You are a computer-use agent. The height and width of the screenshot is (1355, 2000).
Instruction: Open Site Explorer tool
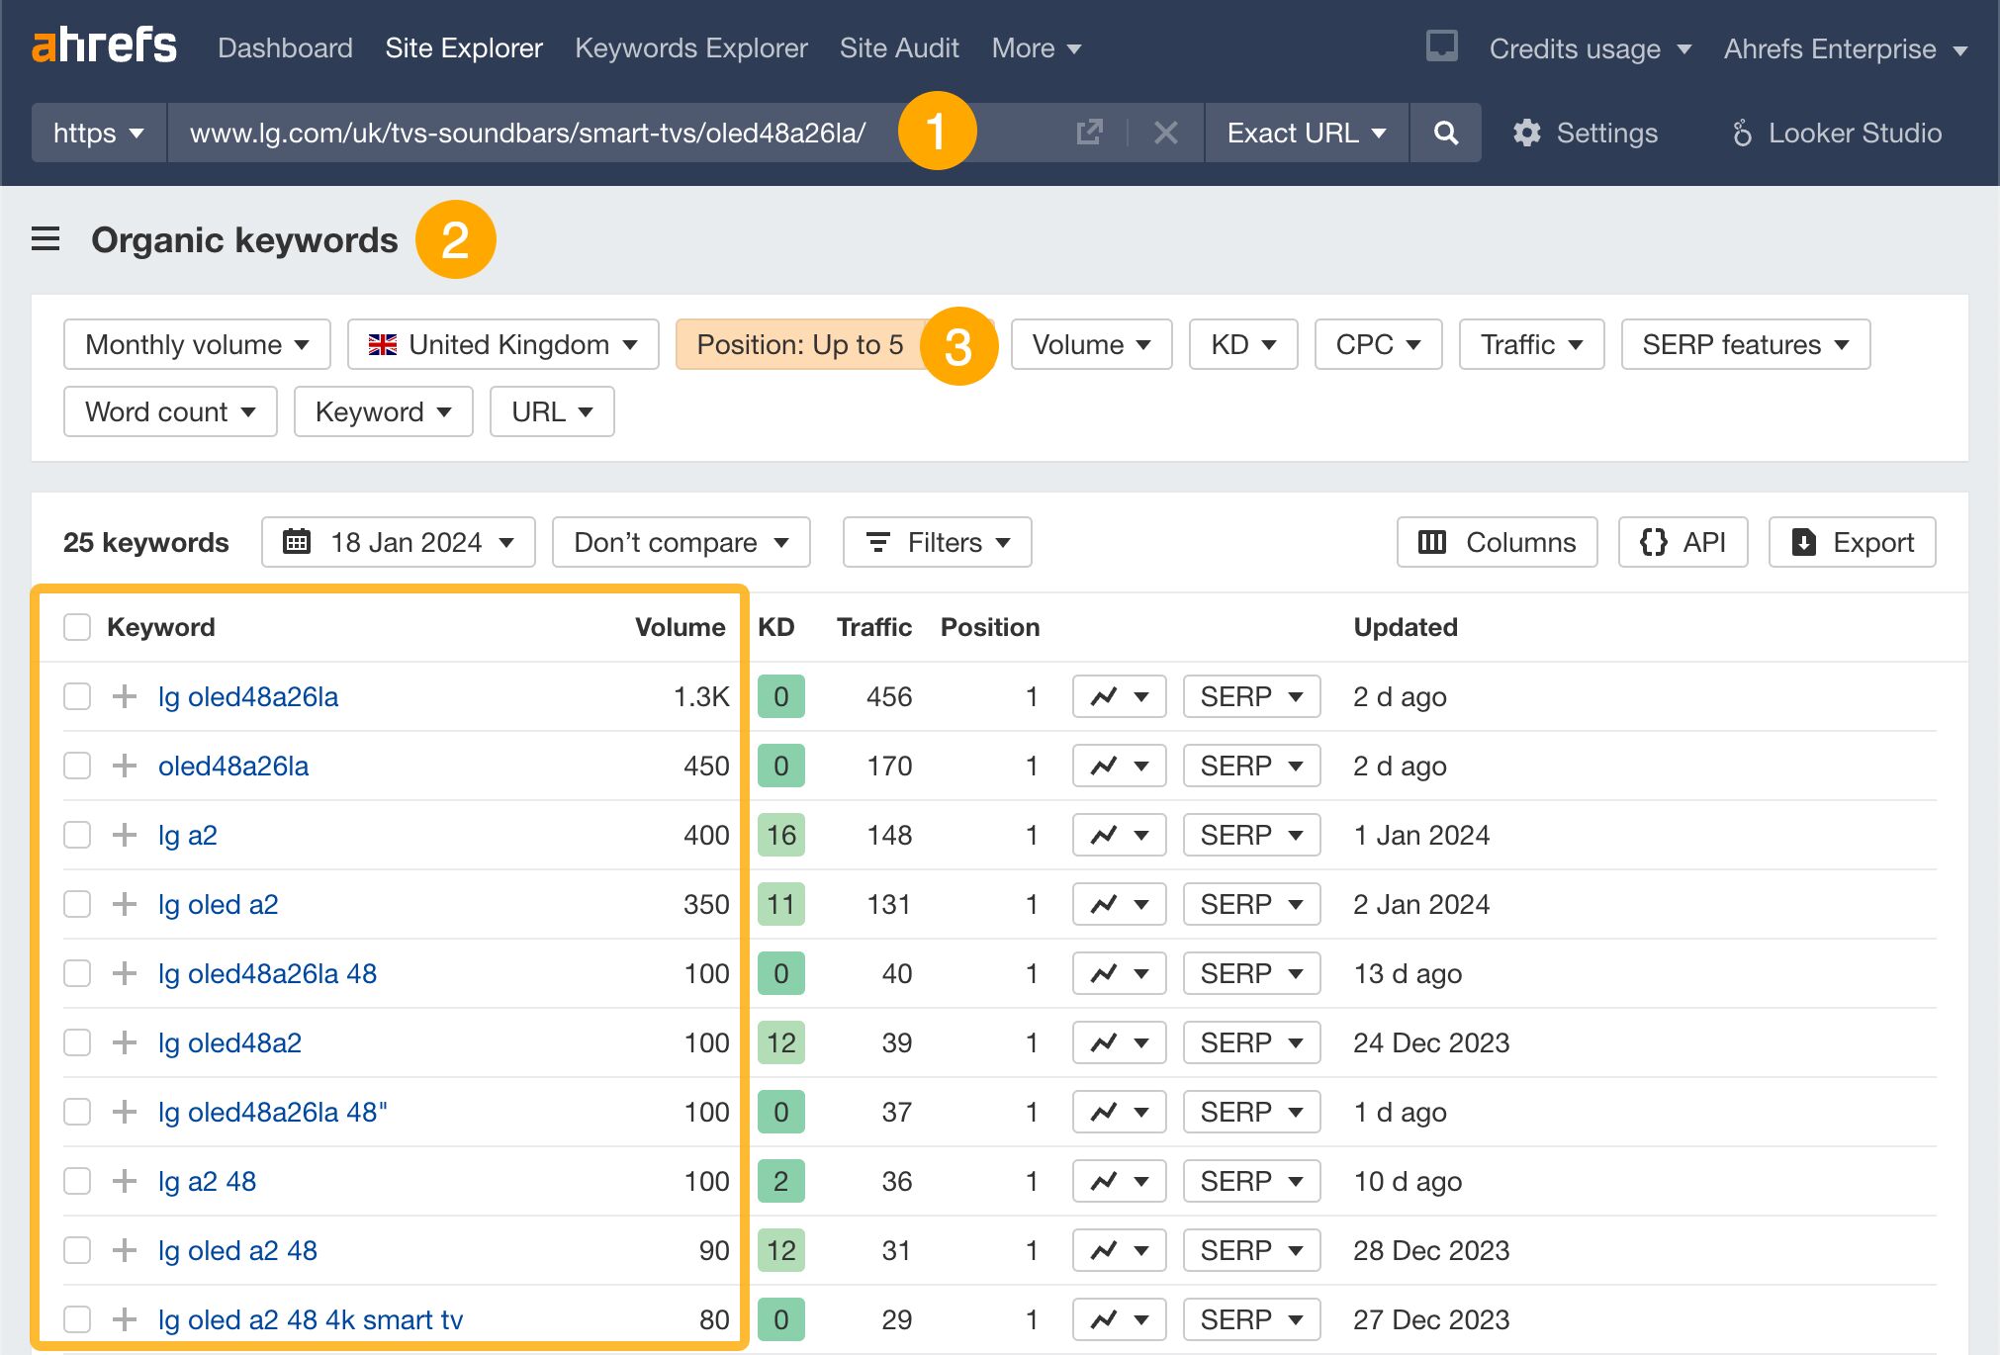pos(463,46)
